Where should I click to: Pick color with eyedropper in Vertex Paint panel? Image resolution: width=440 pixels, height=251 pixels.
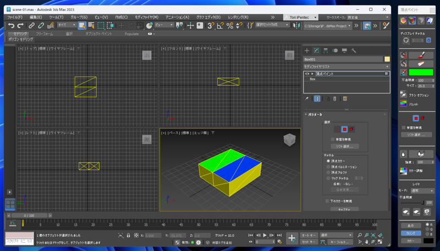point(404,72)
